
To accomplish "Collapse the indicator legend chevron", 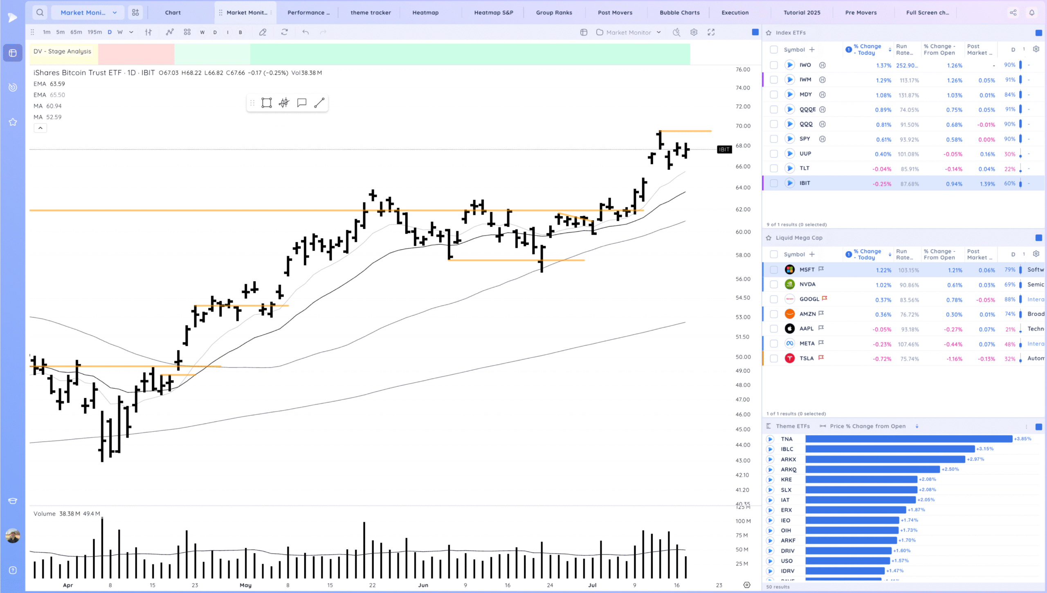I will (40, 128).
